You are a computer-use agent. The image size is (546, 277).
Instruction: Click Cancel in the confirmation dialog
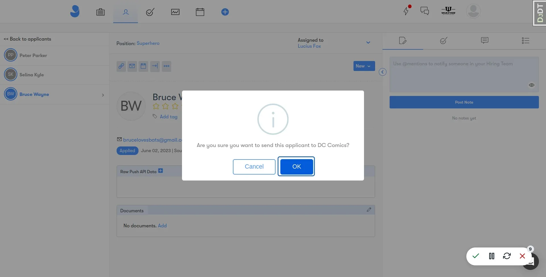(254, 167)
